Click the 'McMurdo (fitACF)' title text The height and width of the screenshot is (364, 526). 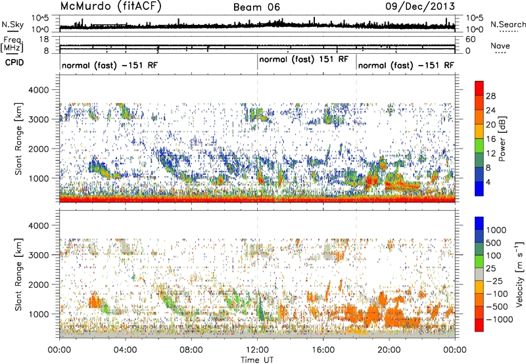coord(111,7)
